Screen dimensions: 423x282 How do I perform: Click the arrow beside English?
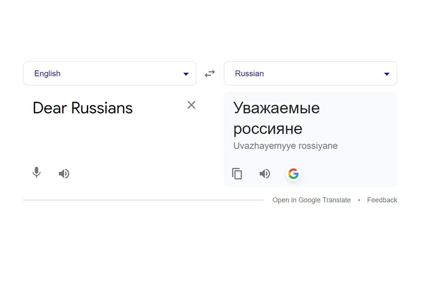click(x=186, y=74)
